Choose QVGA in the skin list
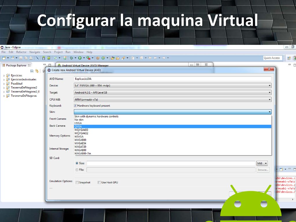The width and height of the screenshot is (296, 222). pos(173,127)
